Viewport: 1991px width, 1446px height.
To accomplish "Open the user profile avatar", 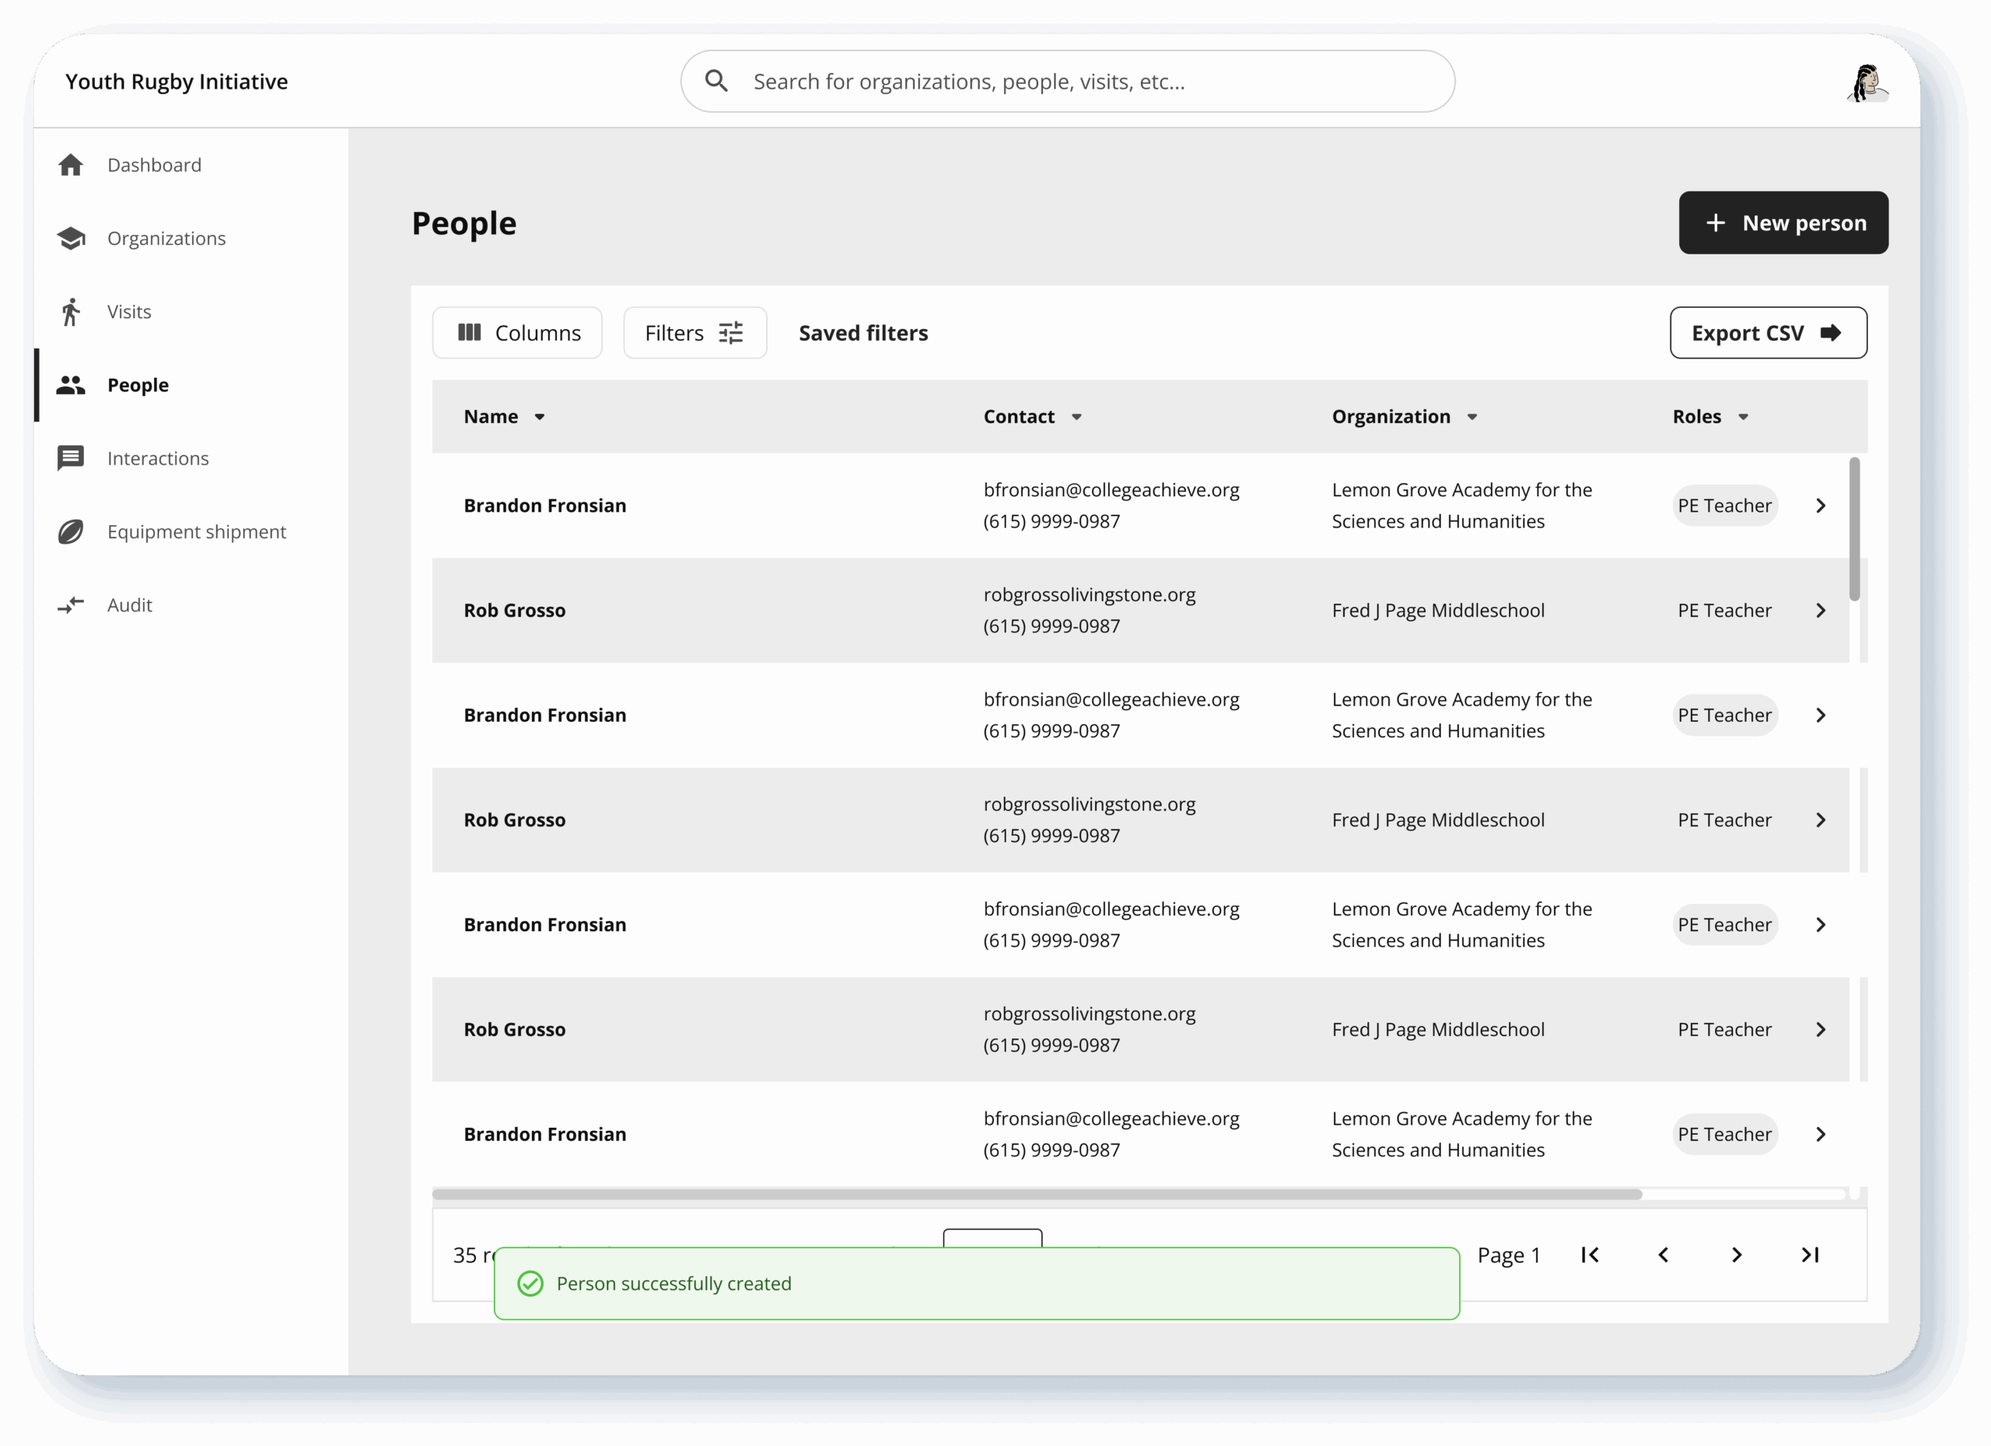I will click(1867, 83).
